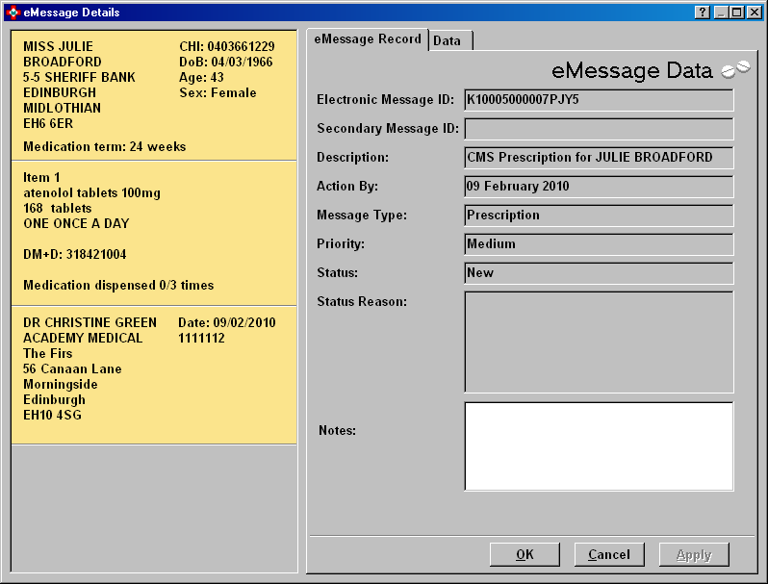Click the Priority field showing Medium
This screenshot has height=584, width=768.
pyautogui.click(x=599, y=244)
